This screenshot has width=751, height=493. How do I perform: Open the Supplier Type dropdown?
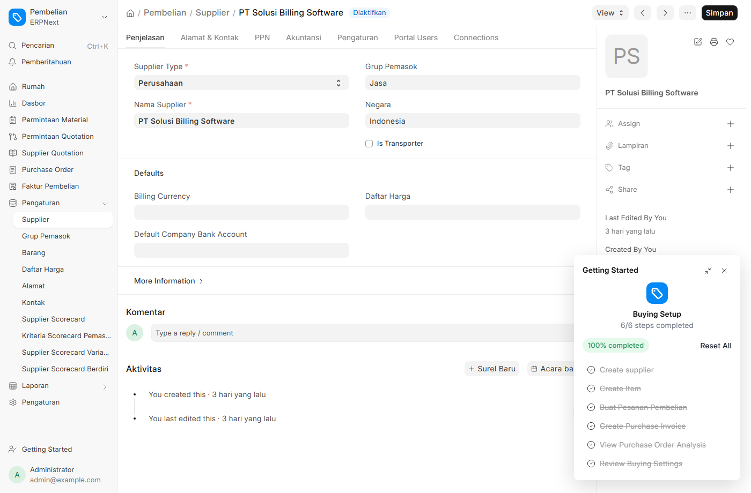tap(241, 83)
